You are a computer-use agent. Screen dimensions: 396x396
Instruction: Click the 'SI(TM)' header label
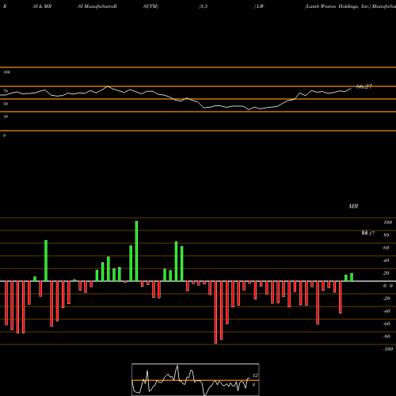150,6
